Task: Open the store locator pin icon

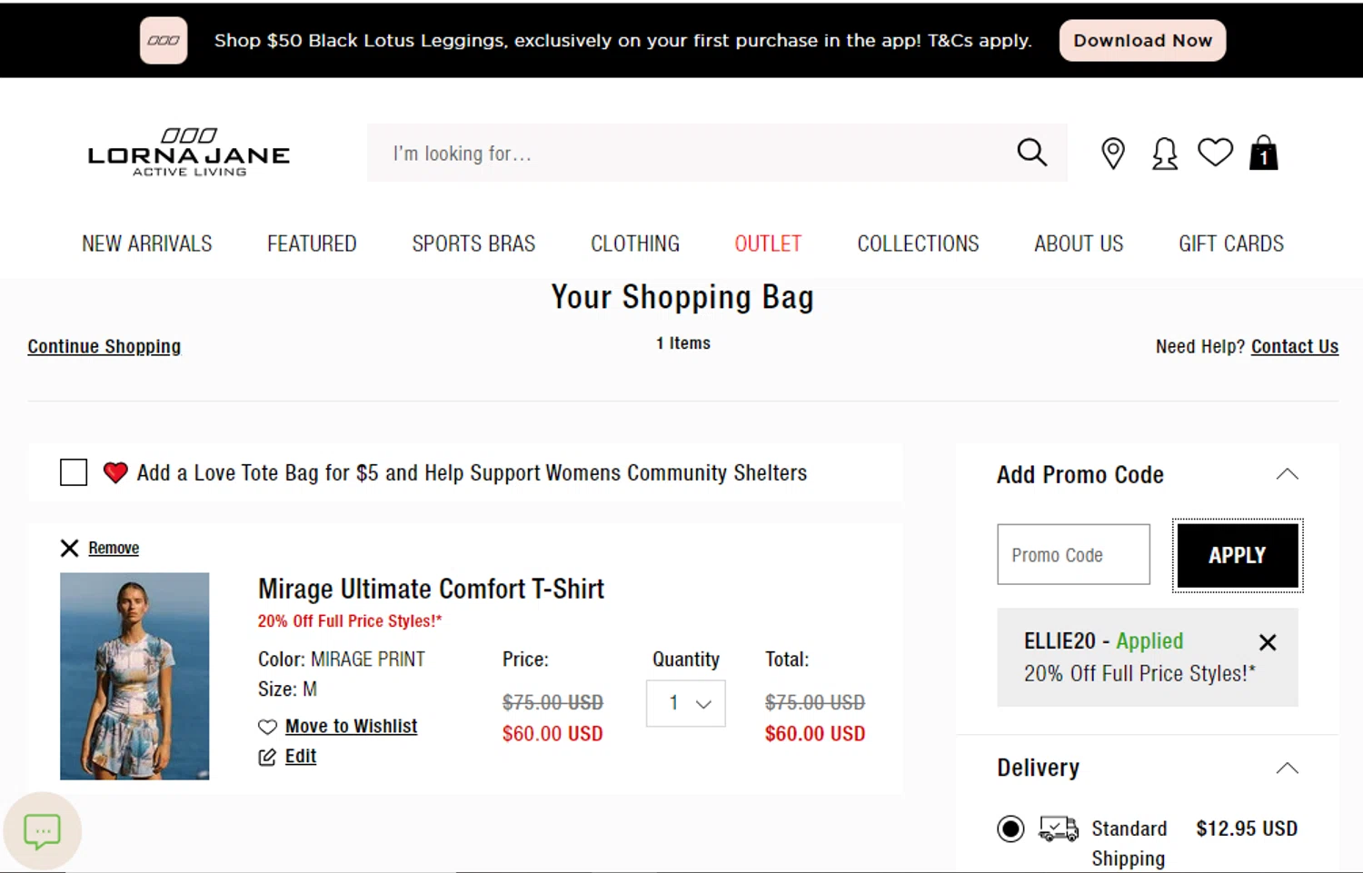Action: coord(1113,154)
